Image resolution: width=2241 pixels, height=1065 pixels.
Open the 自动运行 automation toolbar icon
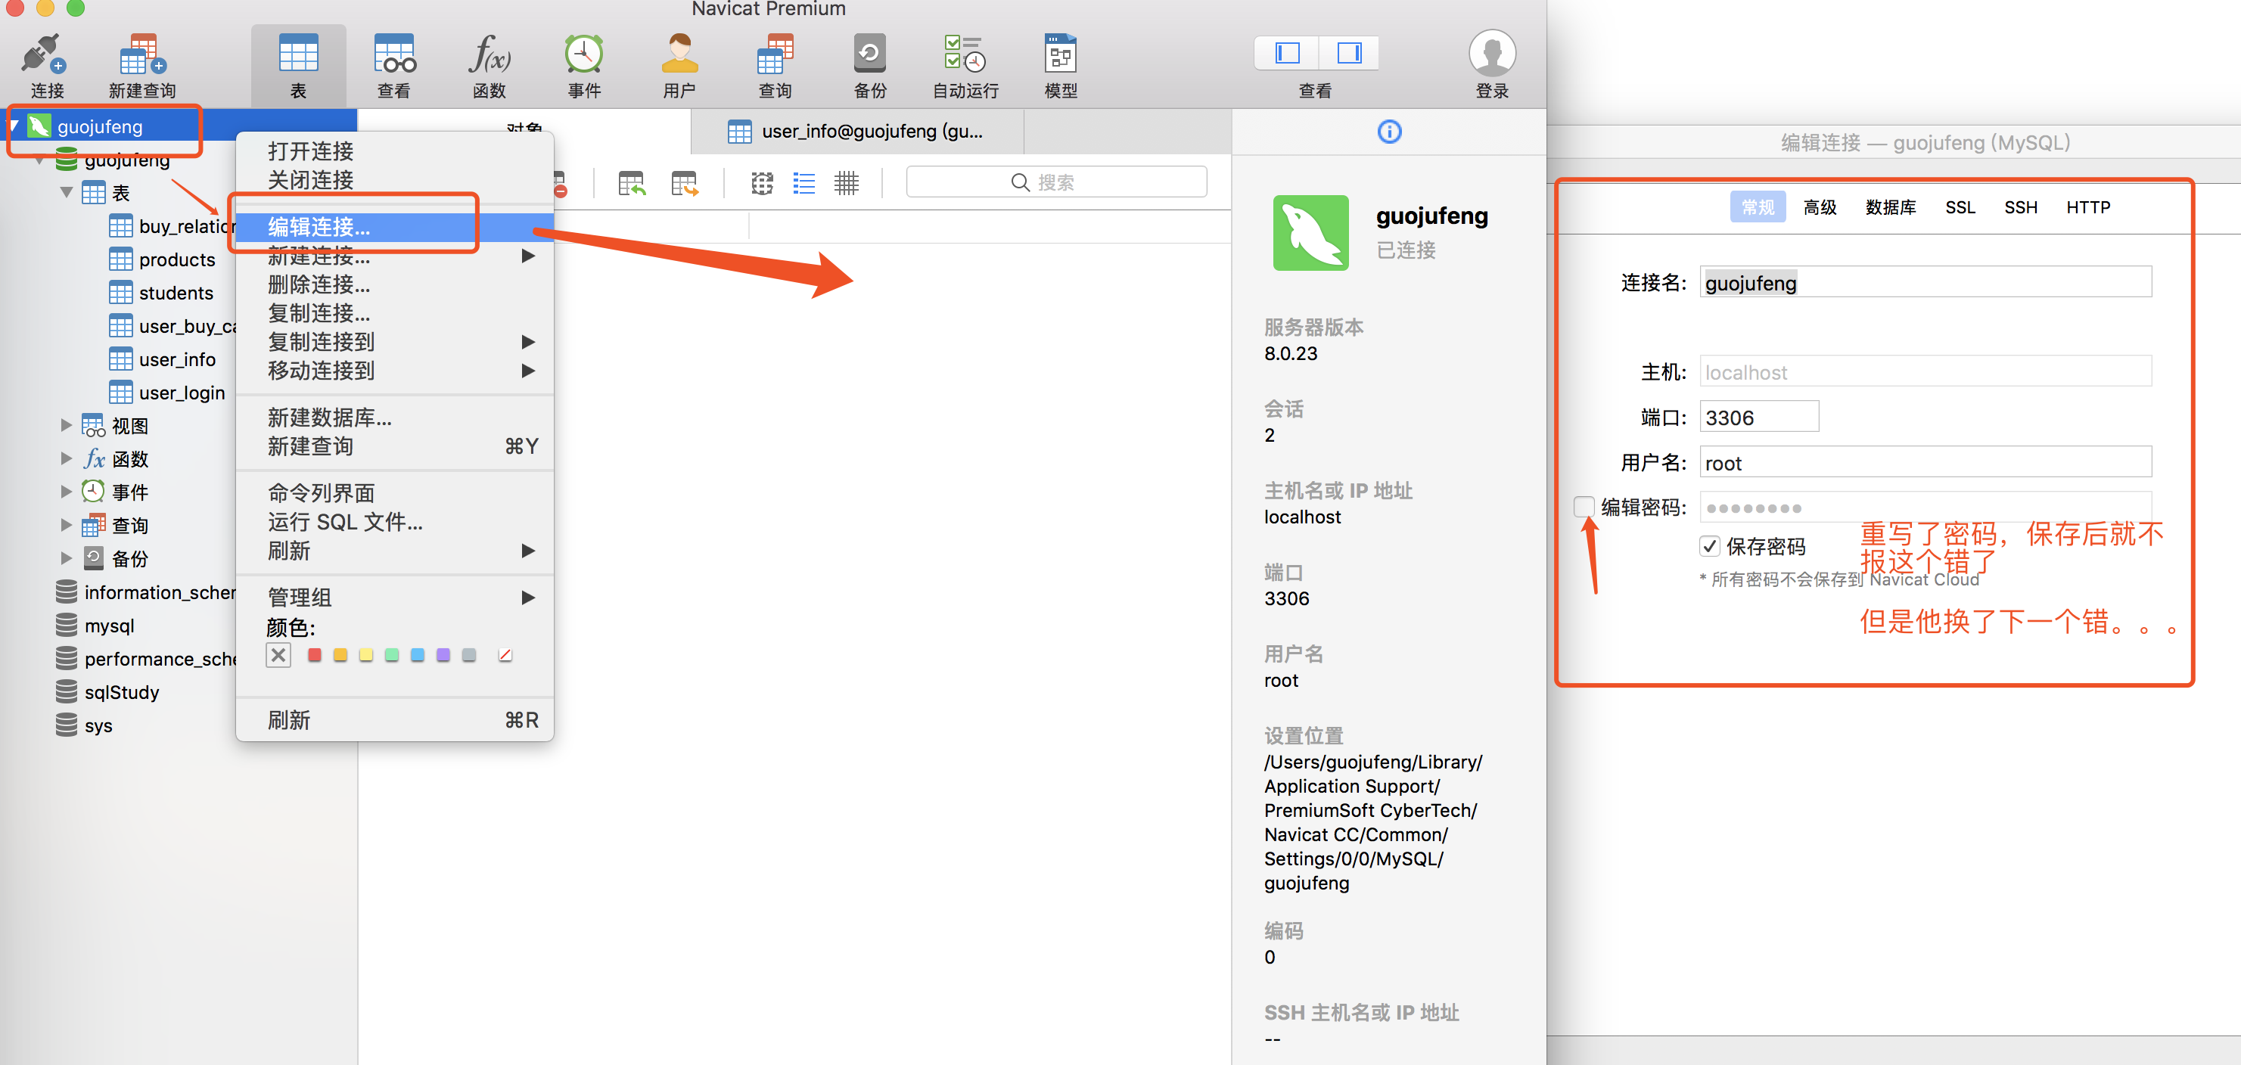click(x=965, y=54)
